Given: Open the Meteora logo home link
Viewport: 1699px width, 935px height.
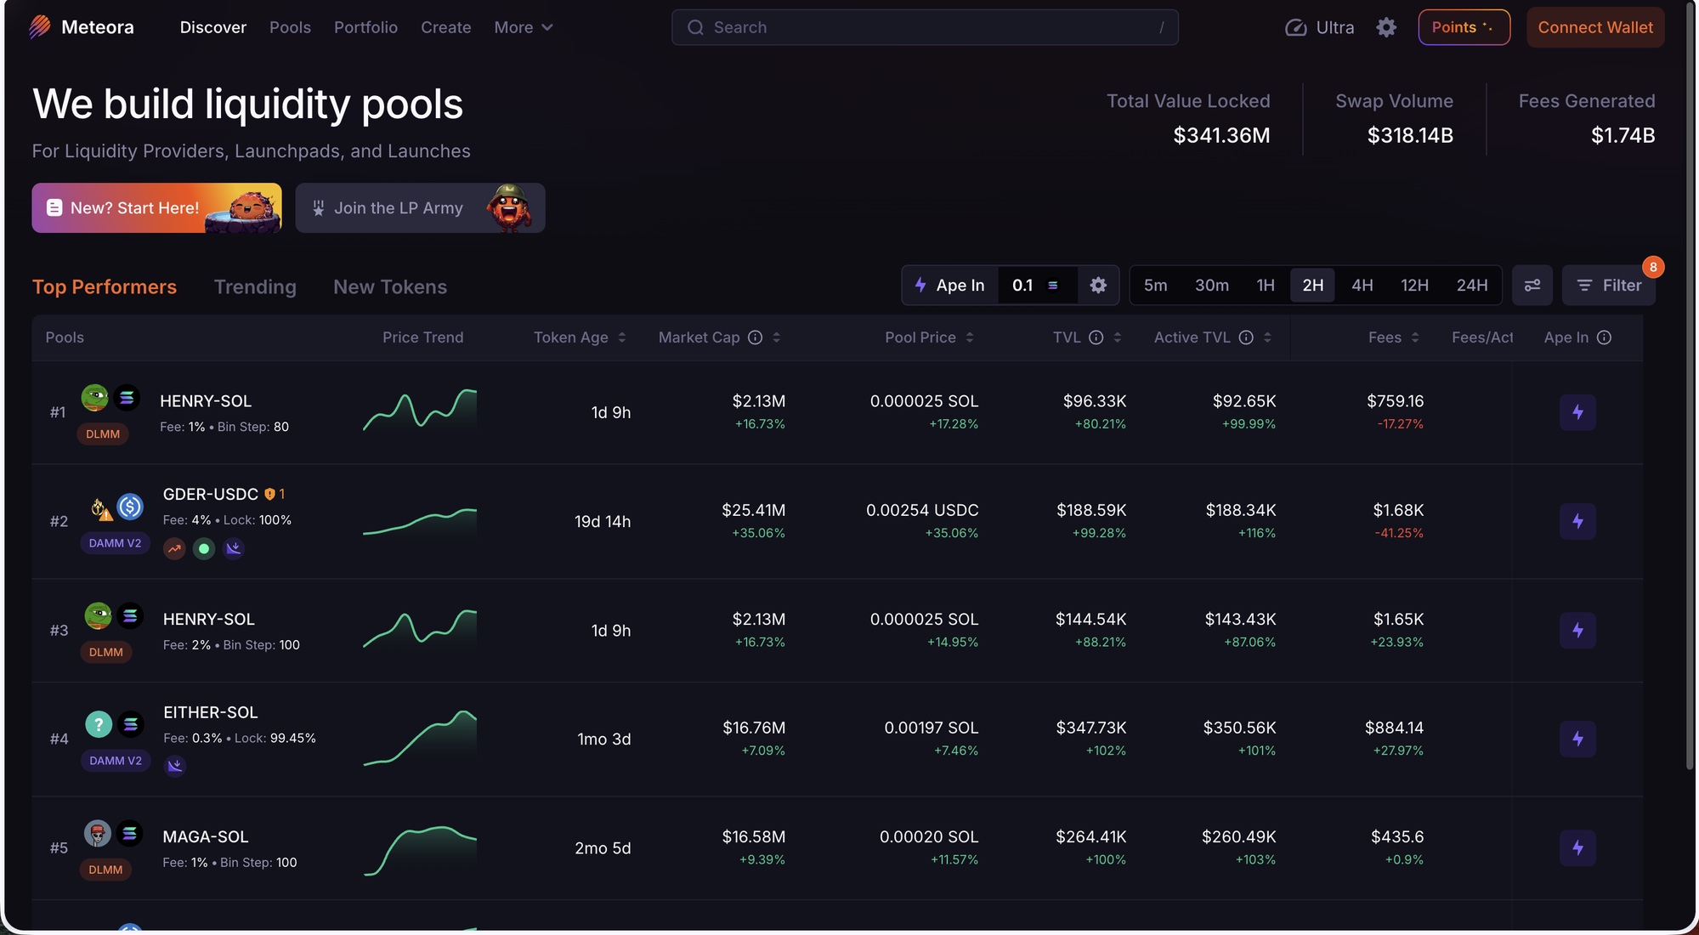Looking at the screenshot, I should (x=82, y=27).
